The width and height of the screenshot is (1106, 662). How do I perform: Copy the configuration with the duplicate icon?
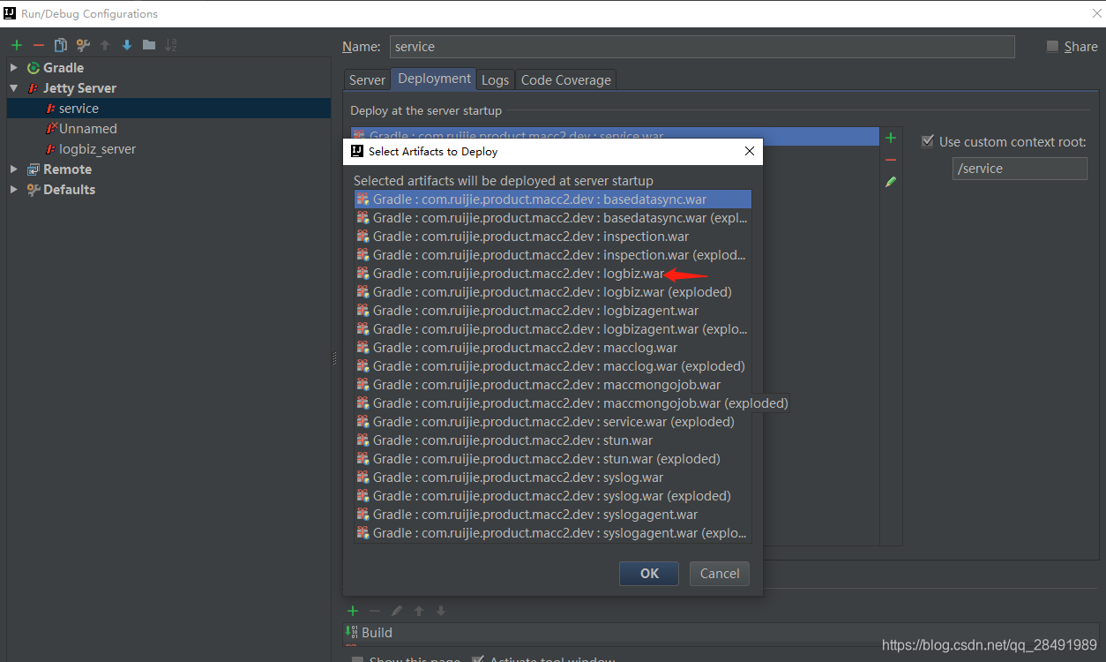point(60,44)
